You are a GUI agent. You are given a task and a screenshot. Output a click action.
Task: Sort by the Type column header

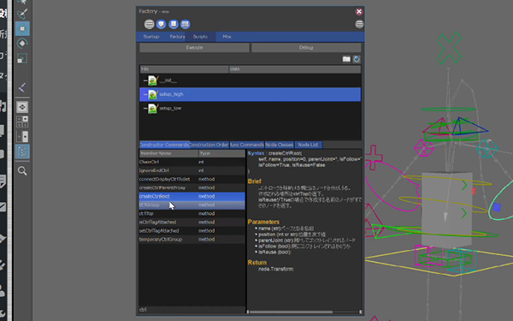coord(221,153)
